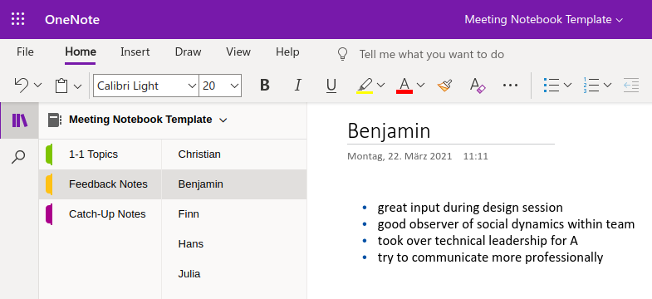Screen dimensions: 652x299
Task: Apply red font color
Action: pyautogui.click(x=404, y=86)
